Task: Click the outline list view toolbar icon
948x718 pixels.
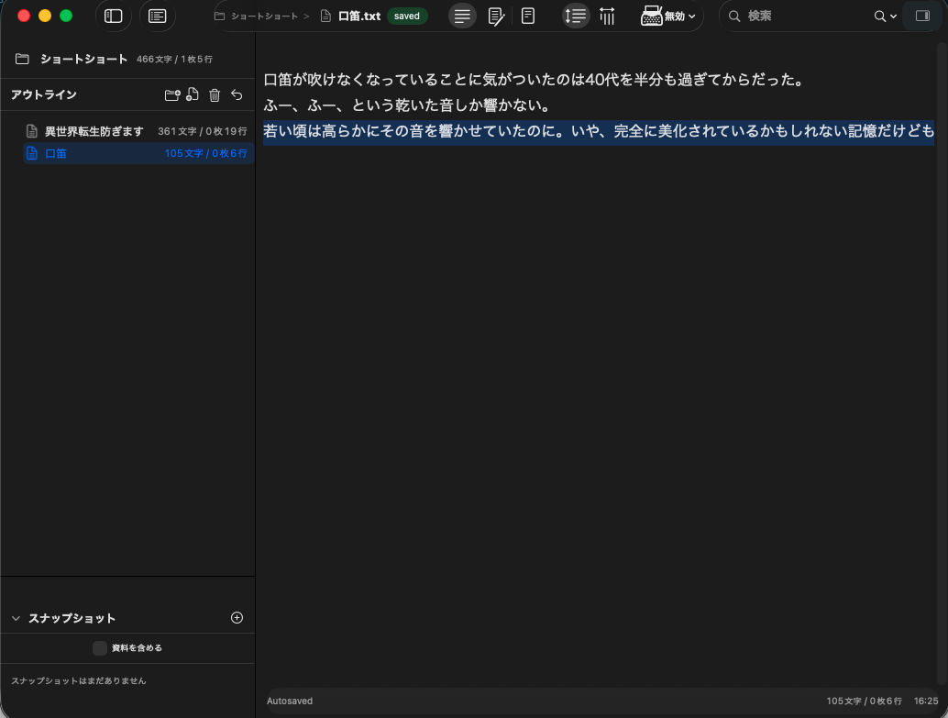Action: point(157,16)
